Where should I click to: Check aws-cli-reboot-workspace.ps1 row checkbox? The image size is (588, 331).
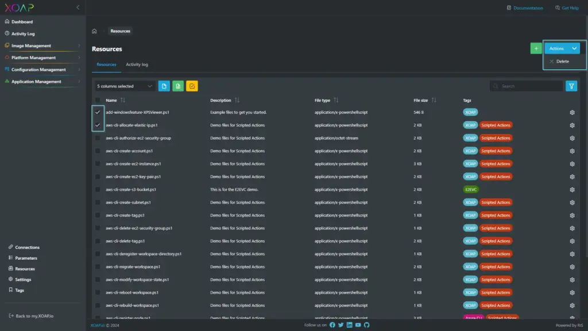(x=98, y=292)
